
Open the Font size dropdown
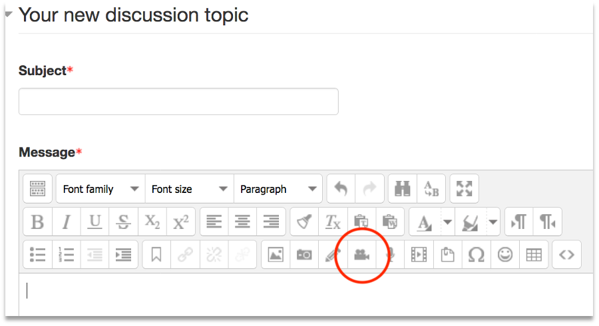point(189,189)
